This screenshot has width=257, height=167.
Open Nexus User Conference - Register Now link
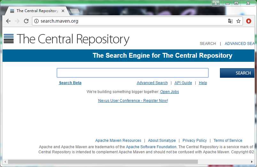pos(133,101)
